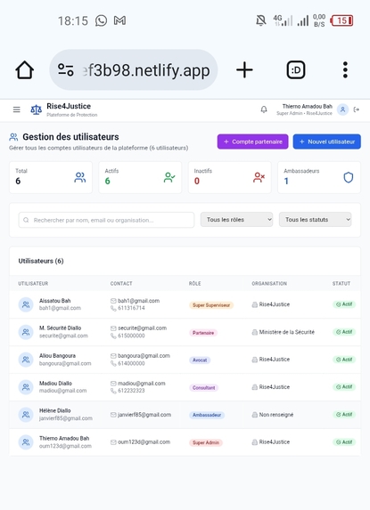Tap the browser home icon
The image size is (370, 510).
point(25,70)
